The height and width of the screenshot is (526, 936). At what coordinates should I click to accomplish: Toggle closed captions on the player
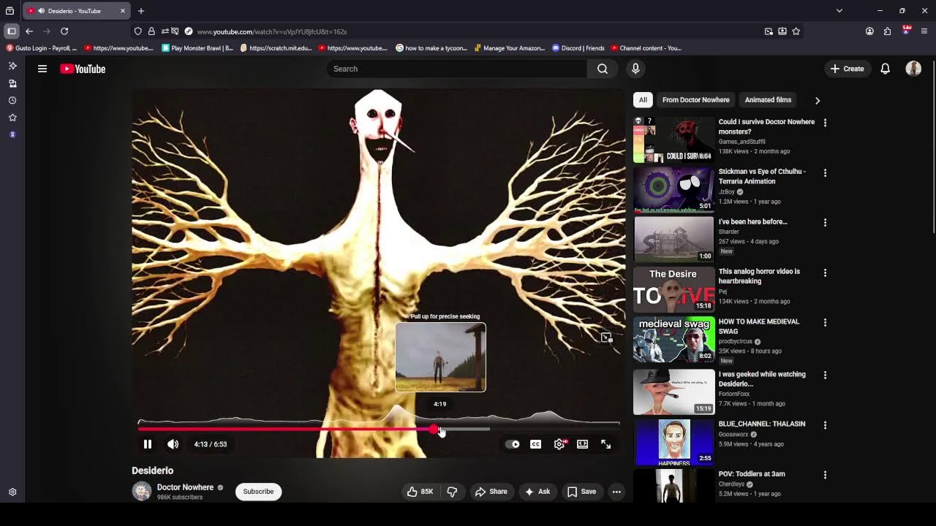536,444
